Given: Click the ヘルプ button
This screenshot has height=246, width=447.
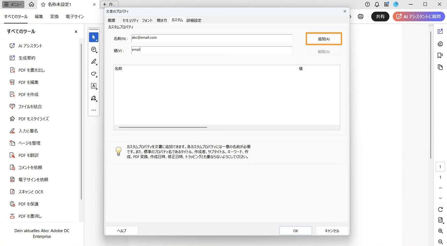Looking at the screenshot, I should point(121,230).
